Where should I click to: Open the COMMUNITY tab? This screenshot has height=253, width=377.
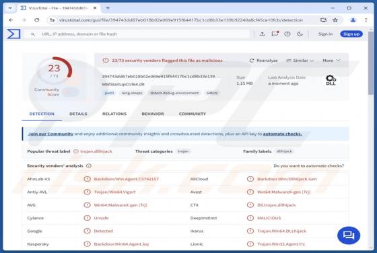[193, 114]
